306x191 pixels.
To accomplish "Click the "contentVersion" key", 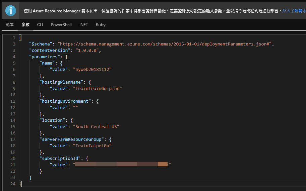I will 50,51.
